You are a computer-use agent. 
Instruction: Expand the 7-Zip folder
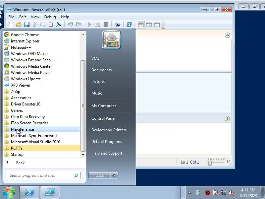coord(42,92)
